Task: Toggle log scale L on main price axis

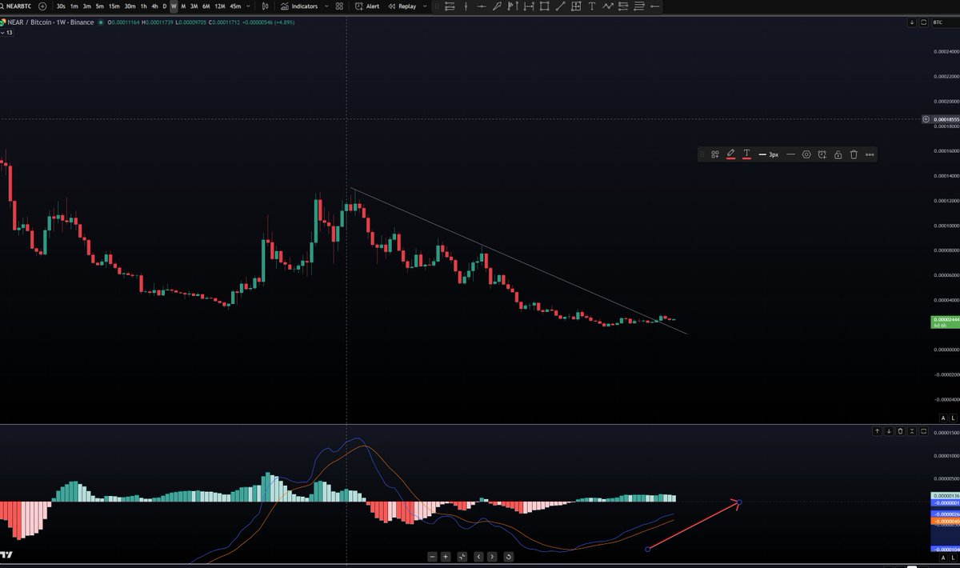Action: [x=954, y=418]
